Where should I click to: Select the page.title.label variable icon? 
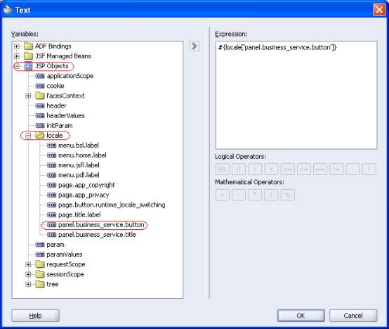(x=51, y=215)
